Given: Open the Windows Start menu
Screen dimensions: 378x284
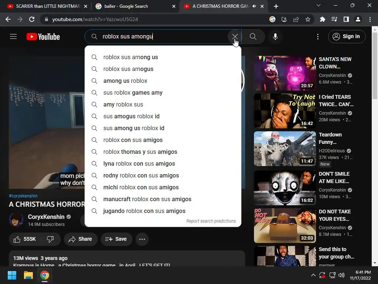Looking at the screenshot, I should click(12, 275).
